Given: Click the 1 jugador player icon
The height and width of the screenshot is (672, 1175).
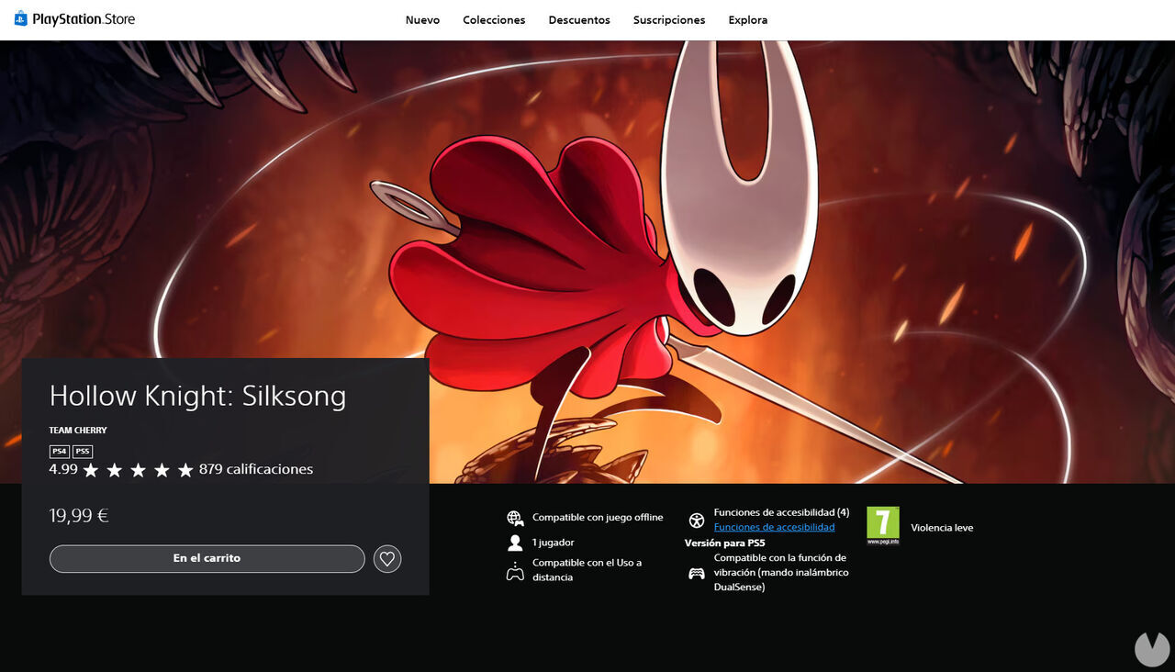Looking at the screenshot, I should [515, 542].
